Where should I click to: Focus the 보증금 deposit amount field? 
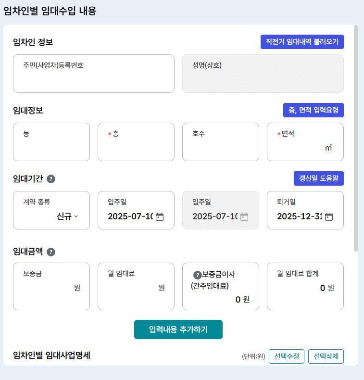click(x=47, y=288)
